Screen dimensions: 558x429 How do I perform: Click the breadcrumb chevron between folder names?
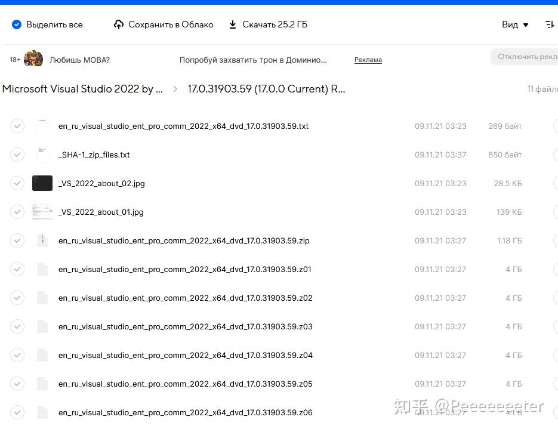[174, 88]
